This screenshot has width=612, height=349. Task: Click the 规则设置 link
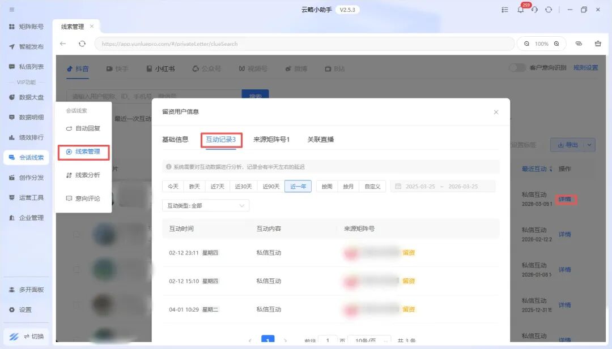[585, 67]
